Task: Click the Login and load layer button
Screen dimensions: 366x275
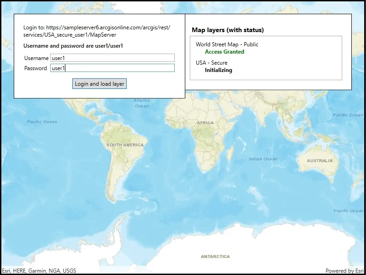Action: coord(99,84)
